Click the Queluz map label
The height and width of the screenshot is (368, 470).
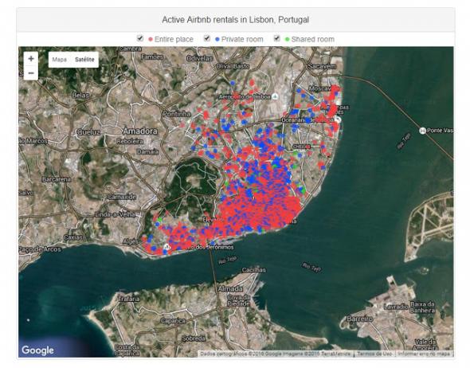coord(88,132)
